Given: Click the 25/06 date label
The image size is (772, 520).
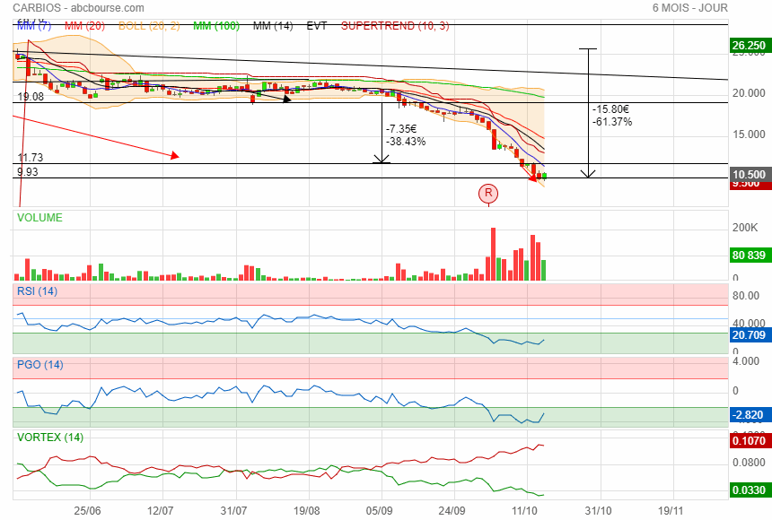Looking at the screenshot, I should coord(88,511).
